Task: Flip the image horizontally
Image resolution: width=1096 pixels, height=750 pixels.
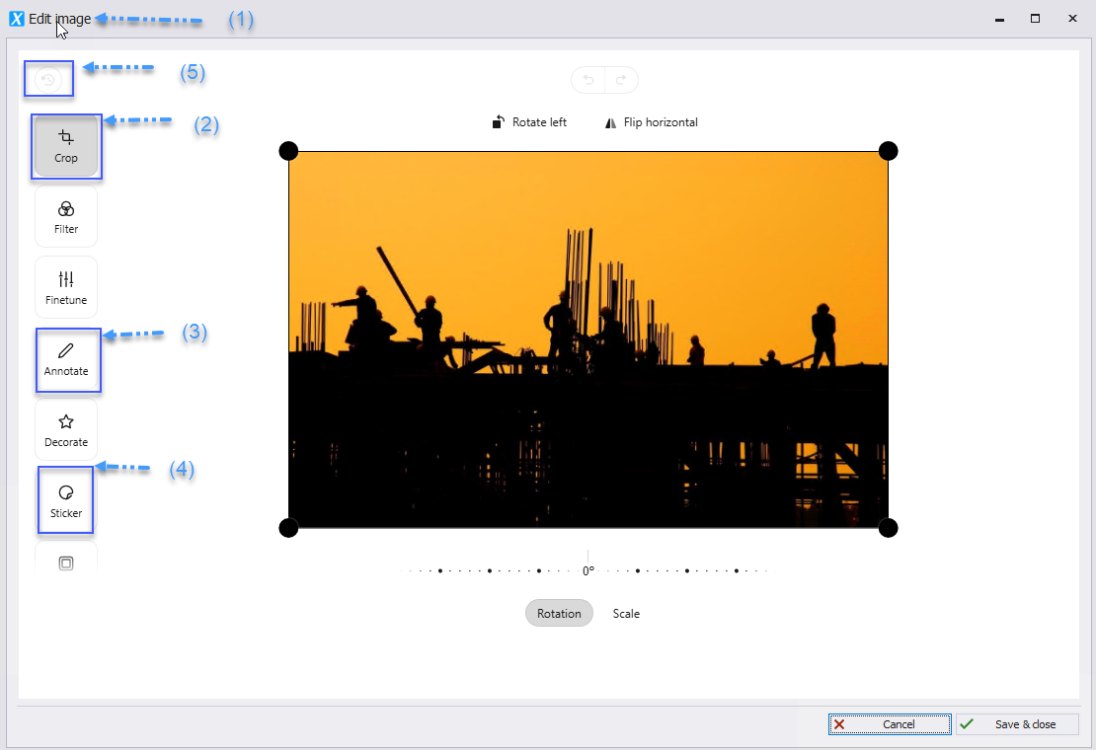Action: click(x=651, y=122)
